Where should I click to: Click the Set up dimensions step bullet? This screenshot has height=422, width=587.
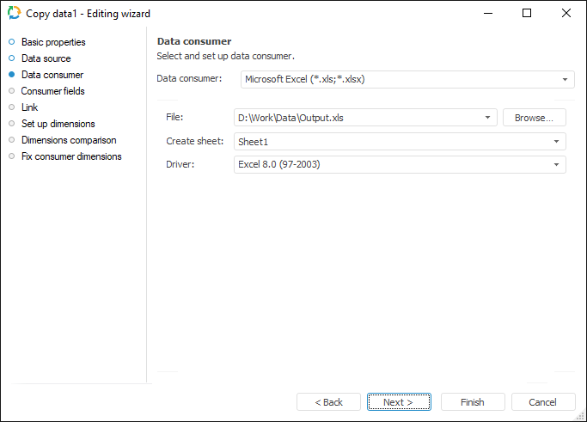[x=12, y=124]
